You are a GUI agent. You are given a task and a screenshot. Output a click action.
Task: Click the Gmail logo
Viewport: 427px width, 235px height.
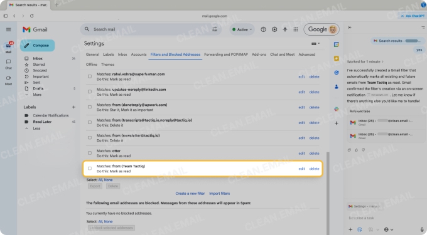pyautogui.click(x=35, y=29)
